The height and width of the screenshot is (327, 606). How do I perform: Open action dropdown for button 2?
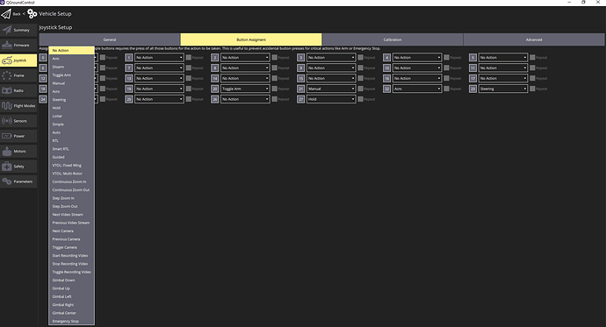[x=245, y=58]
